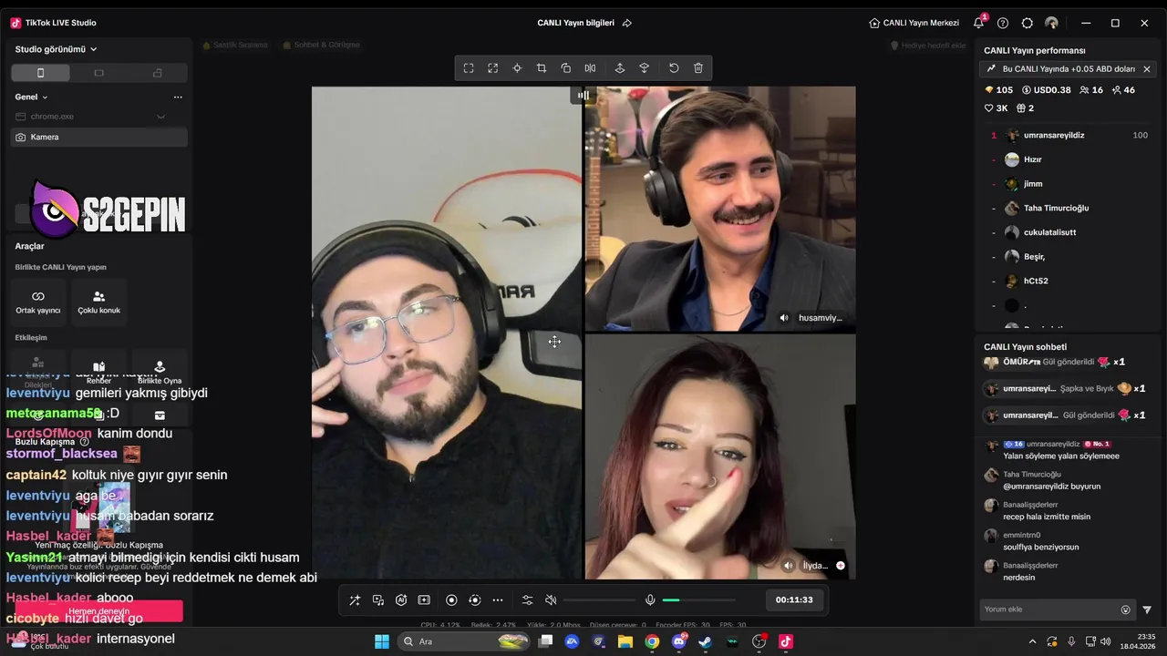Click Çoklu konuk tool button
Viewport: 1167px width, 656px height.
98,302
